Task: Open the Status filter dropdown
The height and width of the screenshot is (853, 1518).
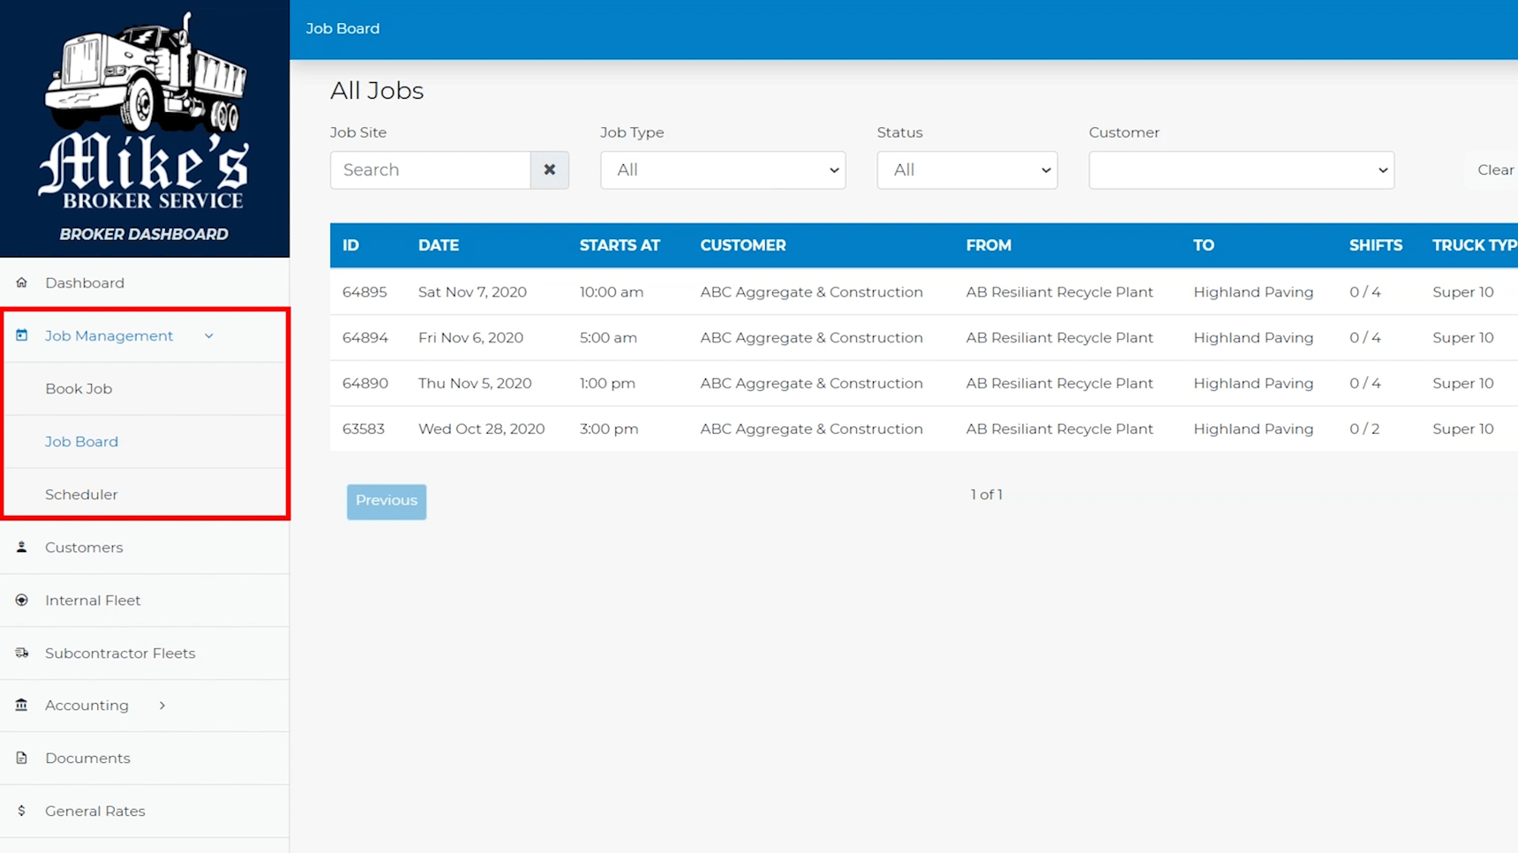Action: point(966,169)
